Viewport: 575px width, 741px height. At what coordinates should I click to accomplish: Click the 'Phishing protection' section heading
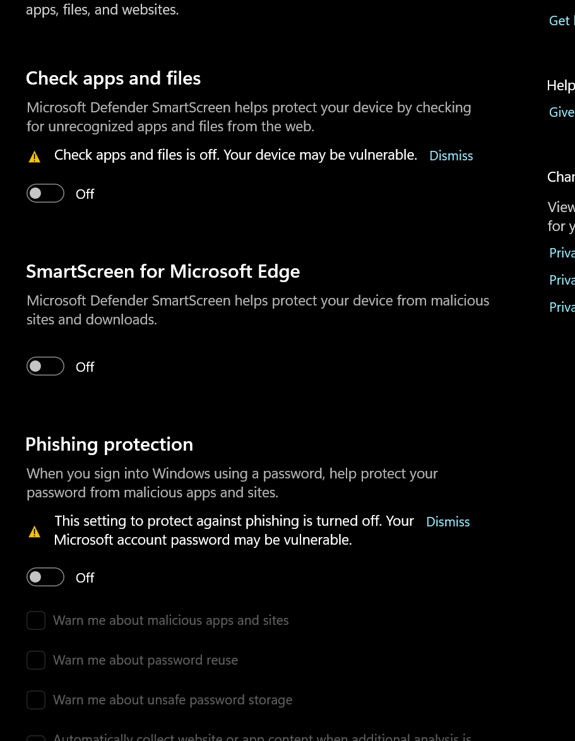[109, 444]
